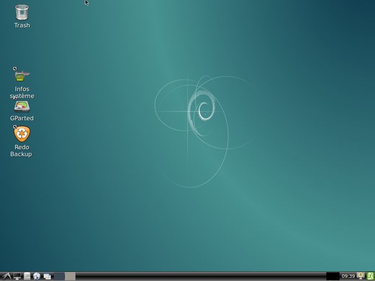Click the 09:39 clock
Viewport: 375px width, 281px height.
point(348,276)
